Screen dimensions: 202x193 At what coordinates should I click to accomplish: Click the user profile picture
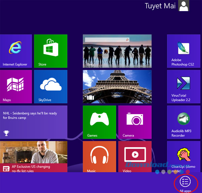point(183,5)
